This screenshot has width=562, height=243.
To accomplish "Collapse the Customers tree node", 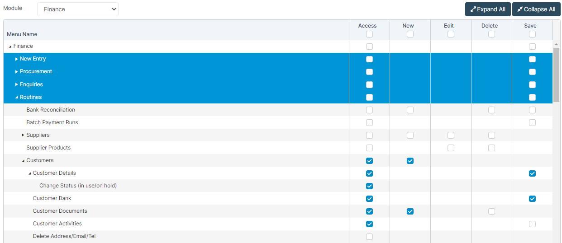I will click(x=23, y=161).
